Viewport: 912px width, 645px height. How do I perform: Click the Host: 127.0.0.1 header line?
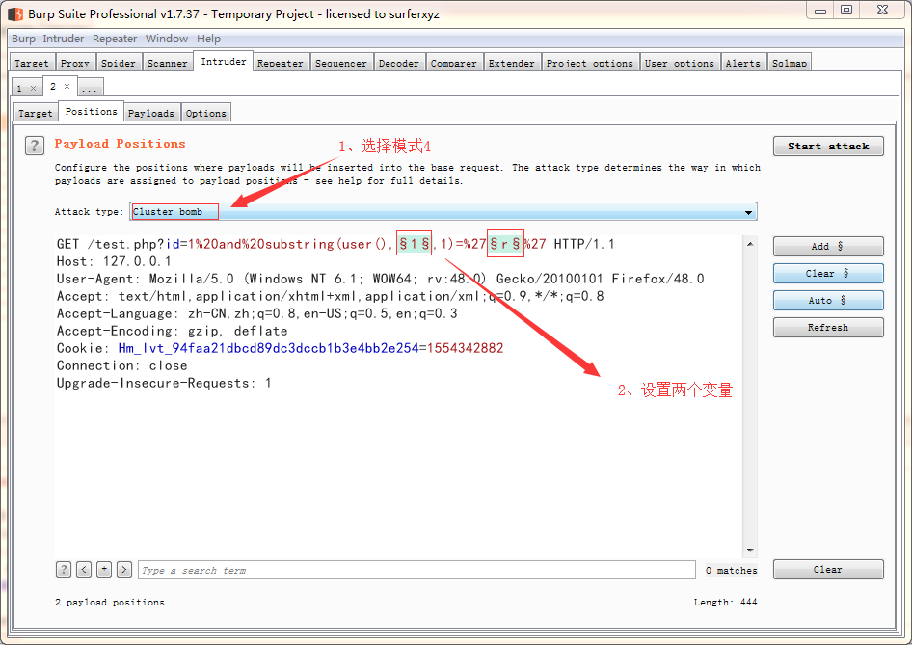[x=114, y=261]
